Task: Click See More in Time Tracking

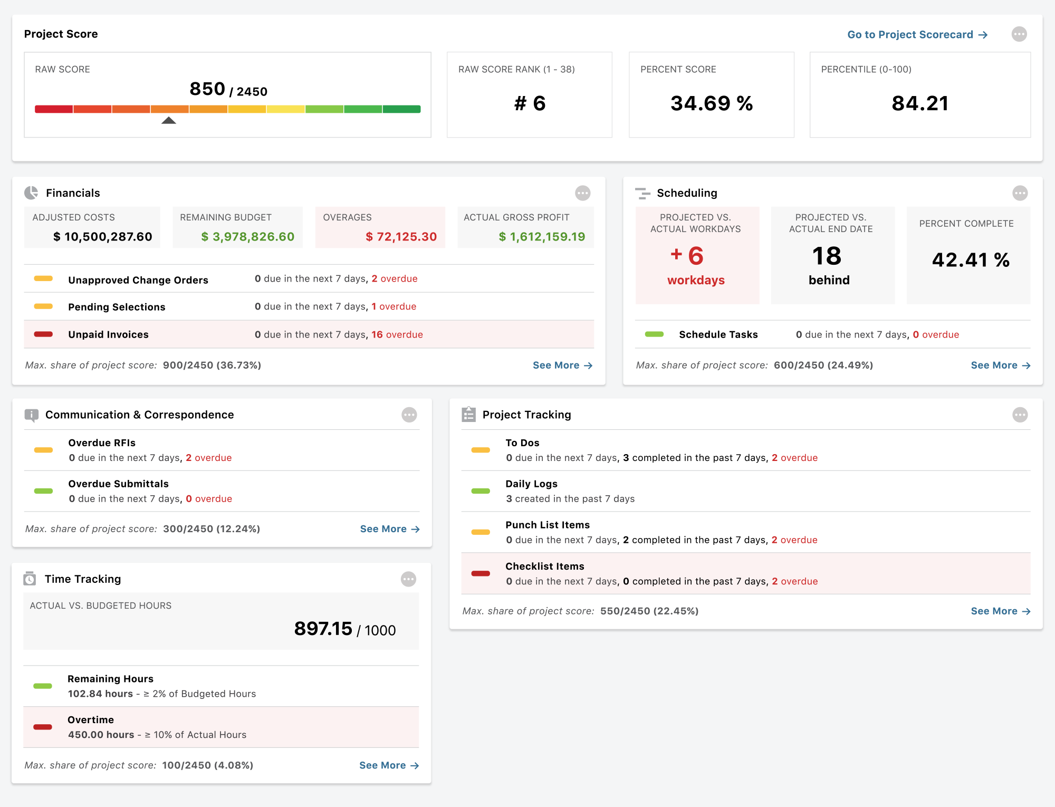Action: pyautogui.click(x=389, y=765)
